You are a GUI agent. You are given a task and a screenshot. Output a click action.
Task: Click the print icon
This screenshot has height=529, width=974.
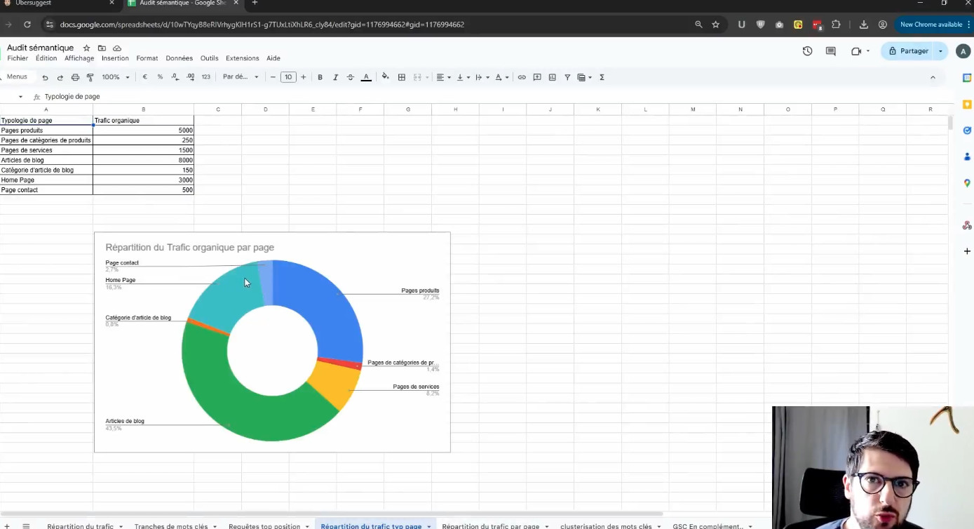tap(75, 77)
